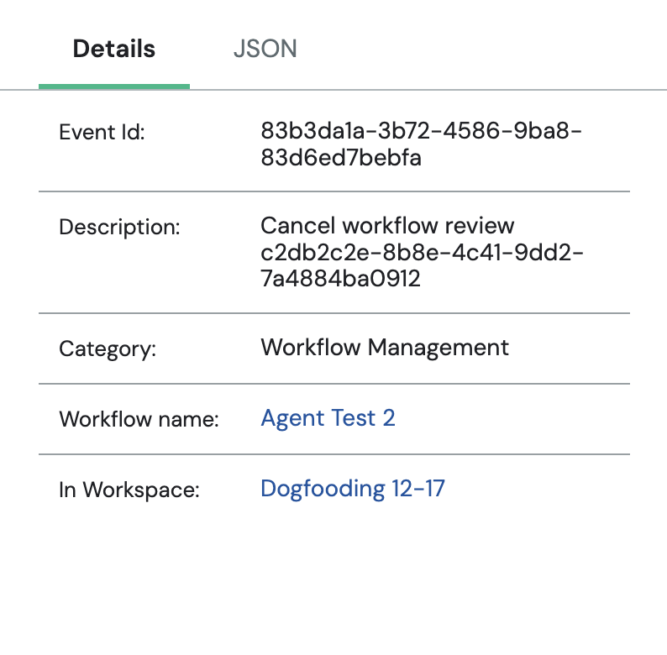Click the event ID ending segment 83d6ed7bebfa
This screenshot has height=655, width=667.
tap(341, 157)
